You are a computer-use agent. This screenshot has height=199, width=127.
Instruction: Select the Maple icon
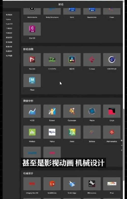coord(92,111)
